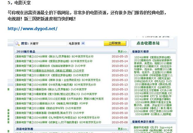This screenshot has width=193, height=133.
Task: Click the 点击收藏本站 button
Action: tap(148, 43)
